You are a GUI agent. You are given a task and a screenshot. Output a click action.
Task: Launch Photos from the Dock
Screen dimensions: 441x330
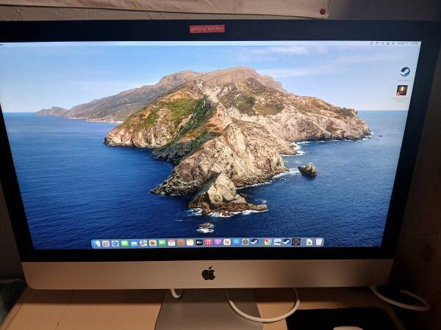click(x=152, y=243)
